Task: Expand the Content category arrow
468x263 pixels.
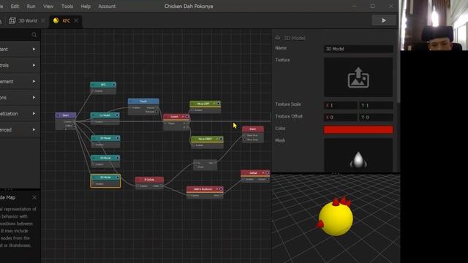Action: tap(34, 49)
